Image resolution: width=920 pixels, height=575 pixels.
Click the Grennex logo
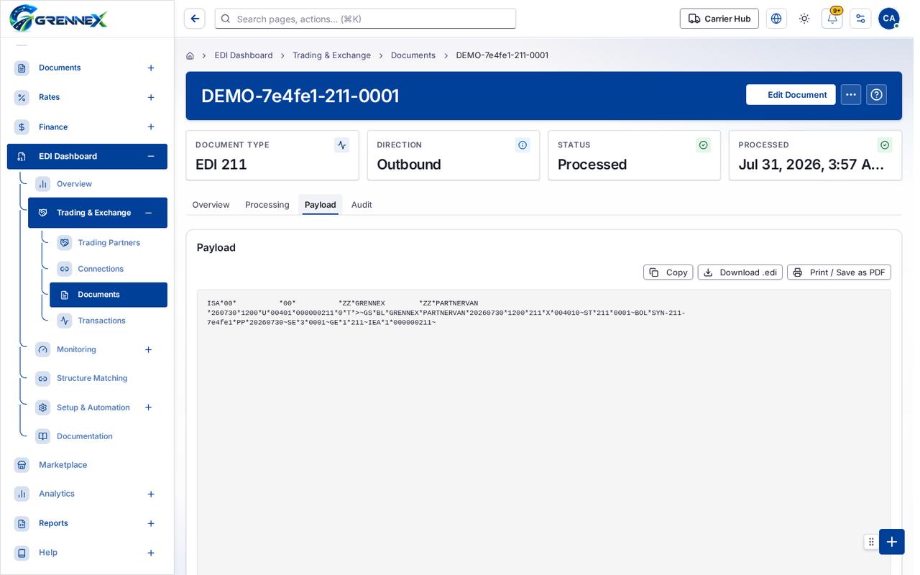tap(58, 19)
